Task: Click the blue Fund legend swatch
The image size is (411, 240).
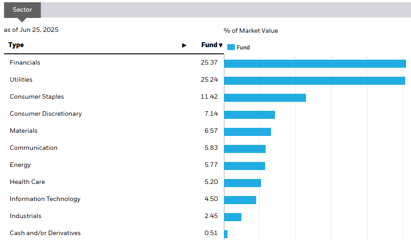Action: coord(231,47)
